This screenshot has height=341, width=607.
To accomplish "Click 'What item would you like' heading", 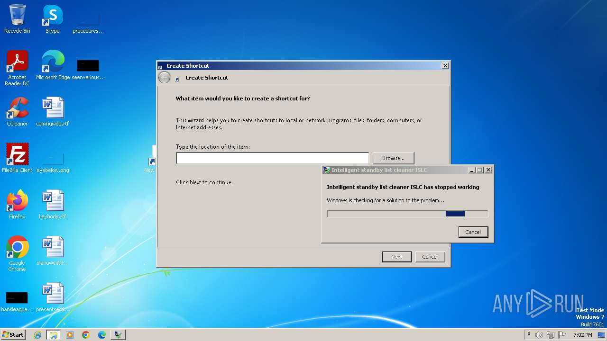I will [x=243, y=99].
